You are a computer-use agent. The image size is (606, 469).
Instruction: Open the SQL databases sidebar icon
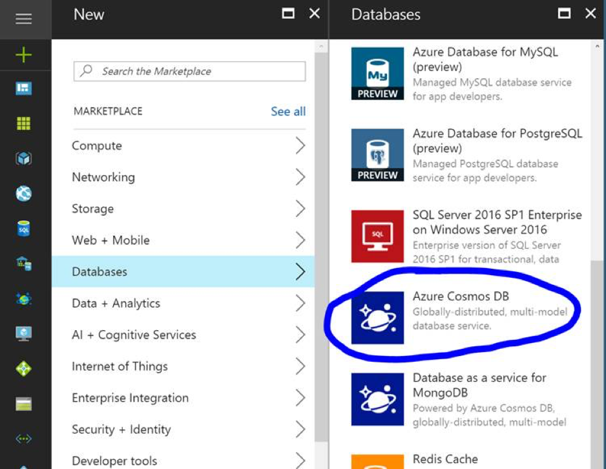point(23,229)
